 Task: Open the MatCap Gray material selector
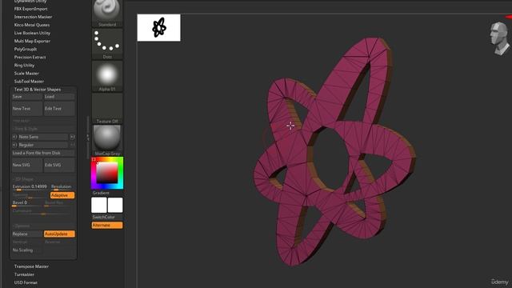tap(107, 141)
